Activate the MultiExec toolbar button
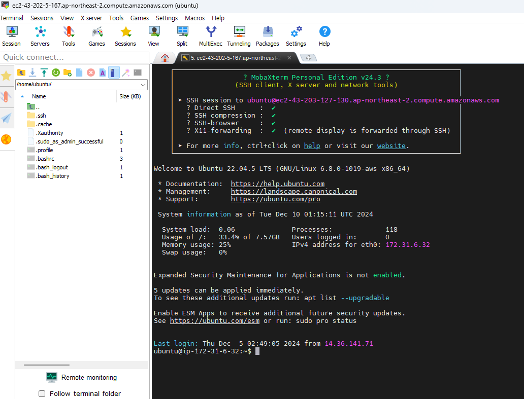Screen dimensions: 524x399 tap(211, 36)
